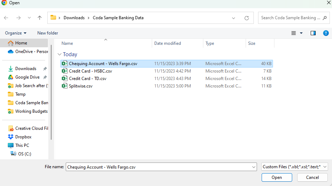Open the Help question mark icon
This screenshot has width=332, height=186.
326,33
